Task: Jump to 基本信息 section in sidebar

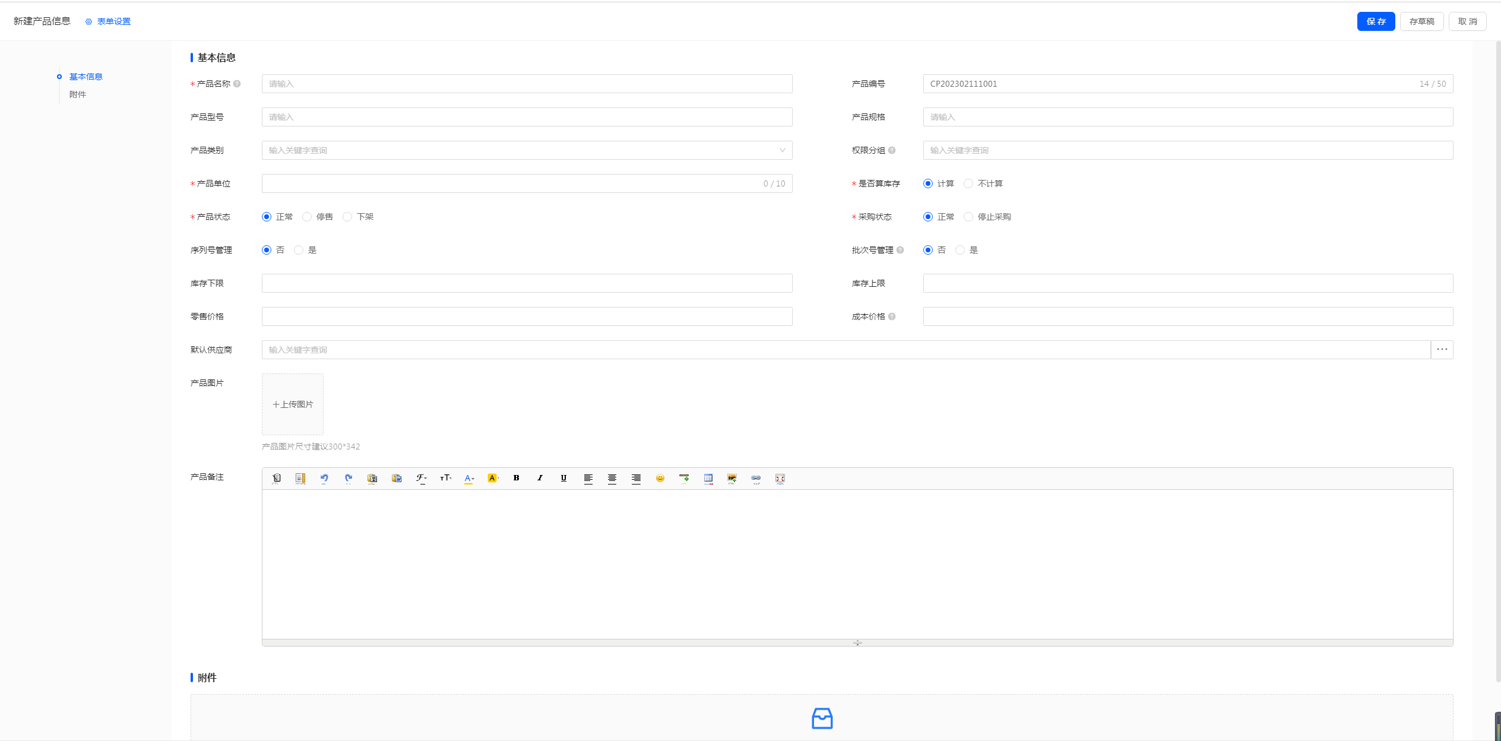Action: (85, 77)
